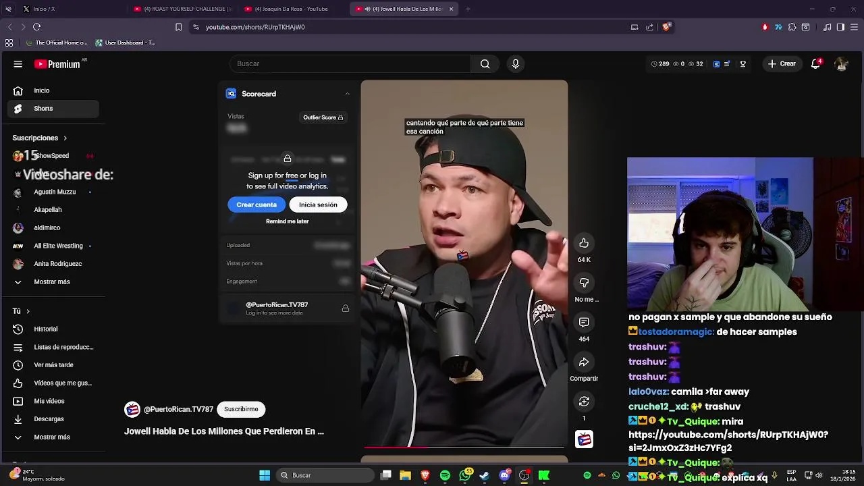Image resolution: width=864 pixels, height=486 pixels.
Task: Open Ver más tarde
Action: tap(52, 365)
